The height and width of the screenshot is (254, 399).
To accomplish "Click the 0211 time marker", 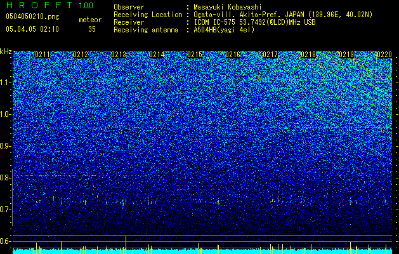I will [x=43, y=55].
